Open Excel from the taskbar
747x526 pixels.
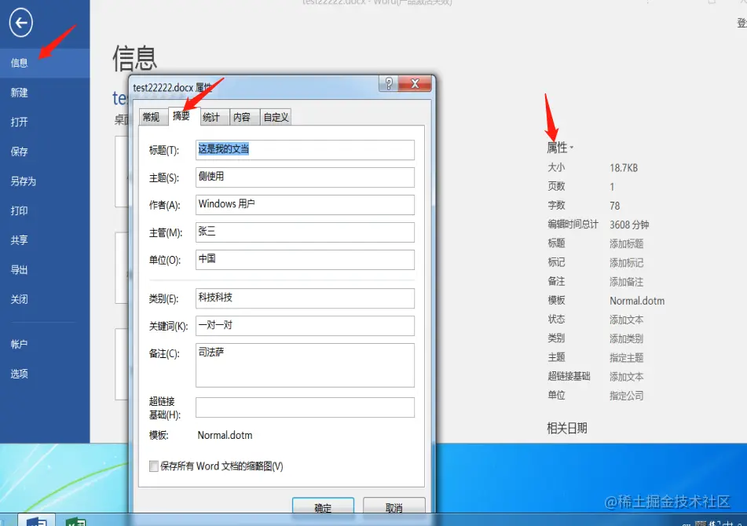point(75,521)
